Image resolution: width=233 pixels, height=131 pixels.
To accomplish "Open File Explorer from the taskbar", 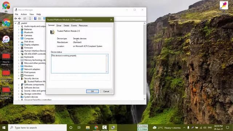I will (x=88, y=128).
